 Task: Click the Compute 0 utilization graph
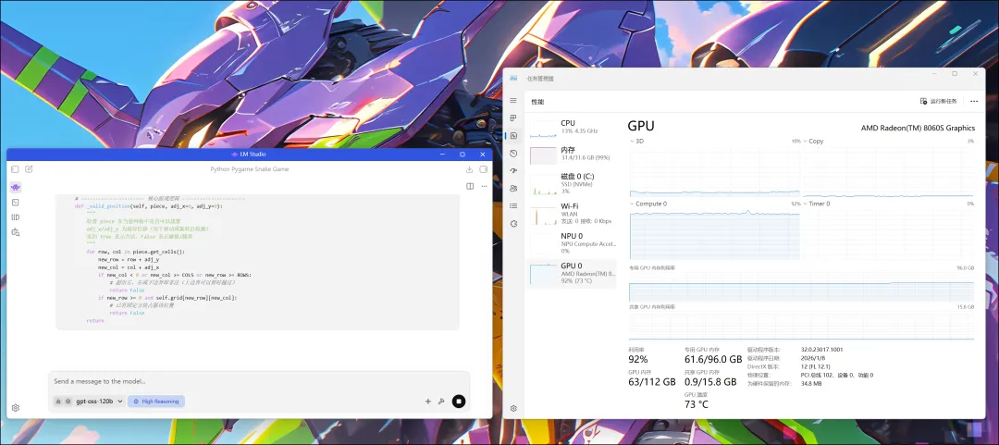[715, 233]
